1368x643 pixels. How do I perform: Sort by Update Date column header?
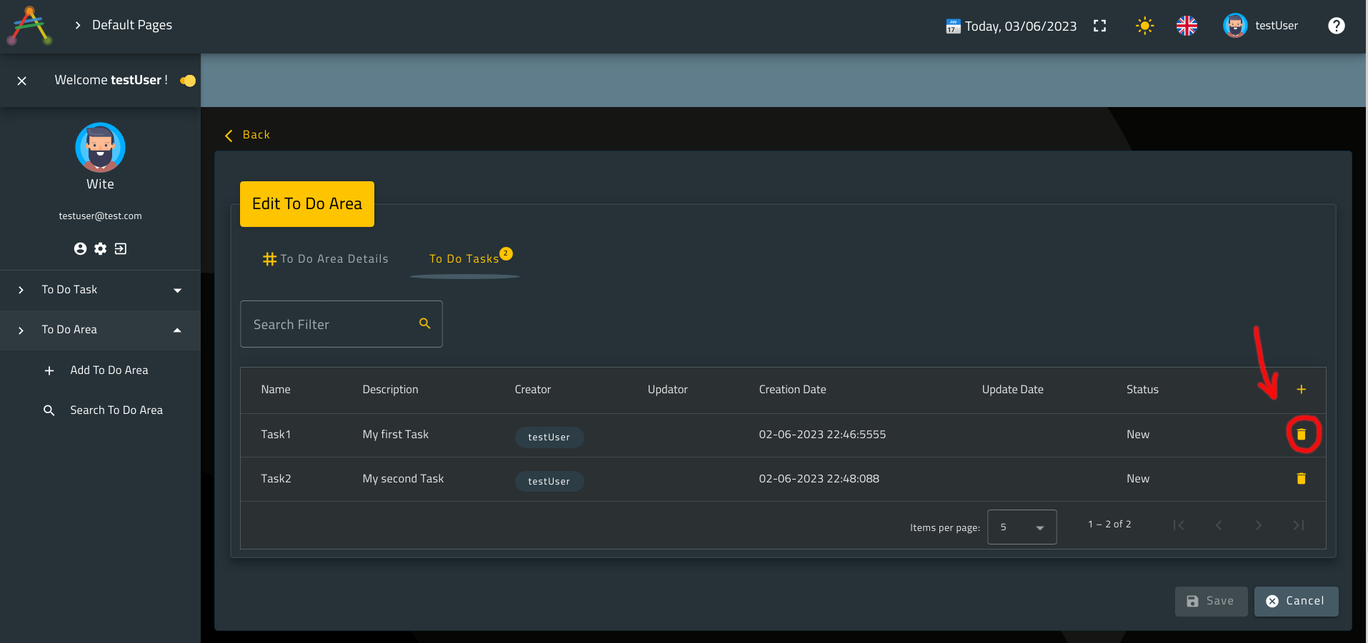(1012, 389)
